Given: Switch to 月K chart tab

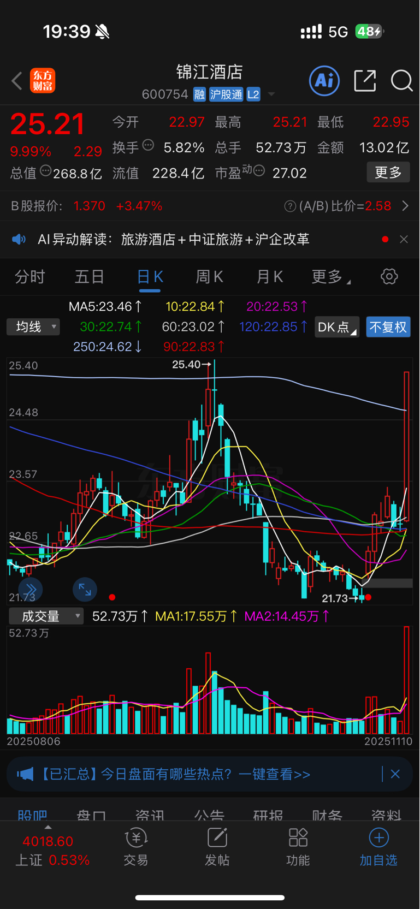Looking at the screenshot, I should tap(270, 277).
